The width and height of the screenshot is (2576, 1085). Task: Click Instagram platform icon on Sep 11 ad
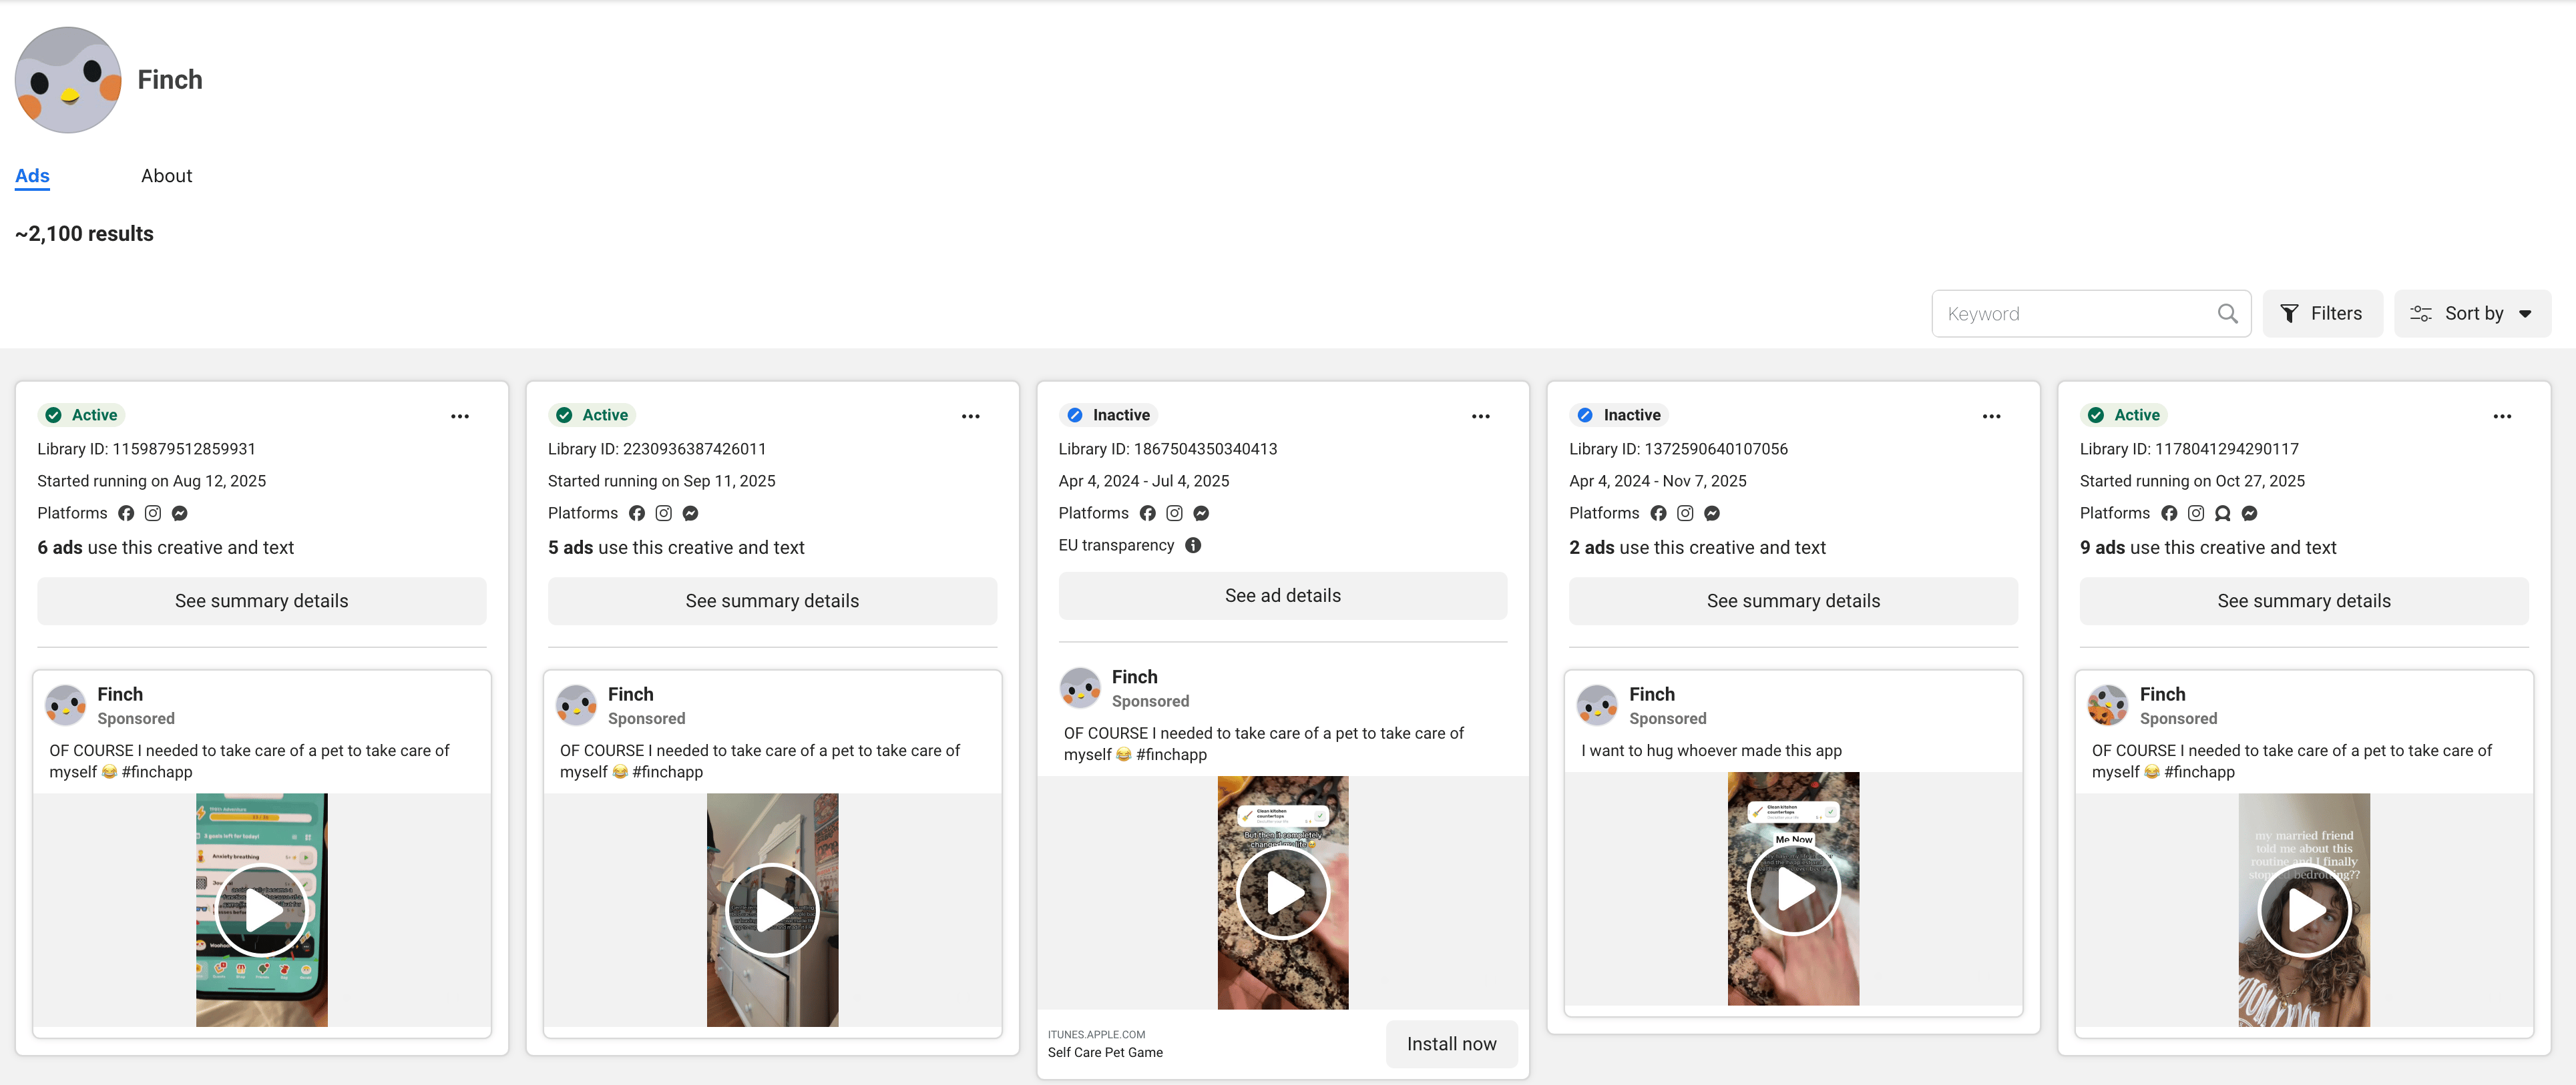pyautogui.click(x=663, y=512)
